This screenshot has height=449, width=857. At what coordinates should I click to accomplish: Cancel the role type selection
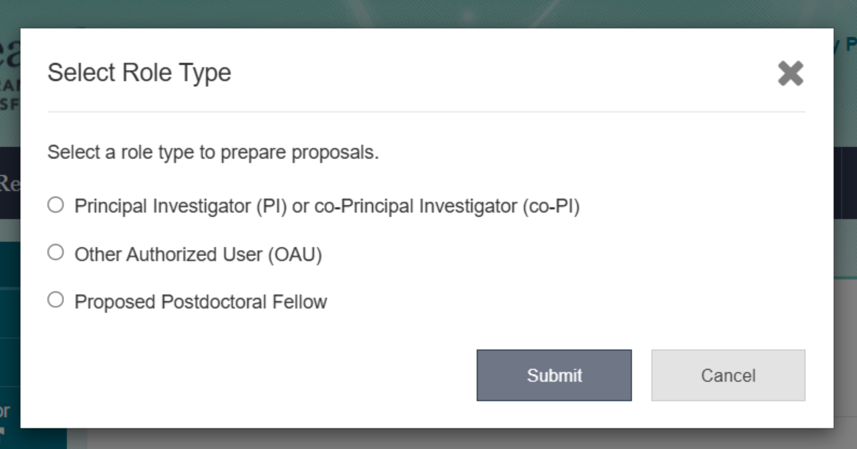click(728, 375)
